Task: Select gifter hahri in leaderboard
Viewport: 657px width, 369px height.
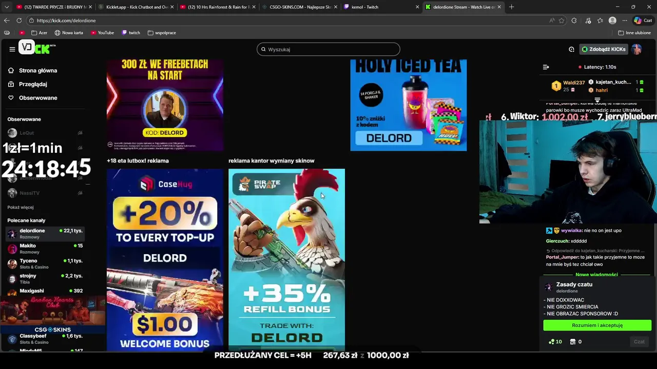Action: 602,90
